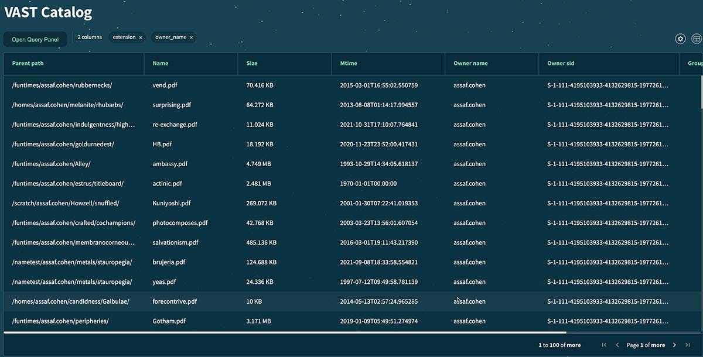Jump to the first page
The width and height of the screenshot is (703, 357).
click(x=603, y=345)
